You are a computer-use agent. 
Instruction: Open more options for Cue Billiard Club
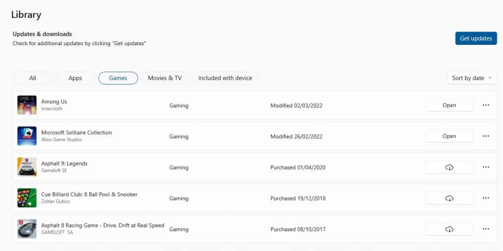pyautogui.click(x=486, y=198)
